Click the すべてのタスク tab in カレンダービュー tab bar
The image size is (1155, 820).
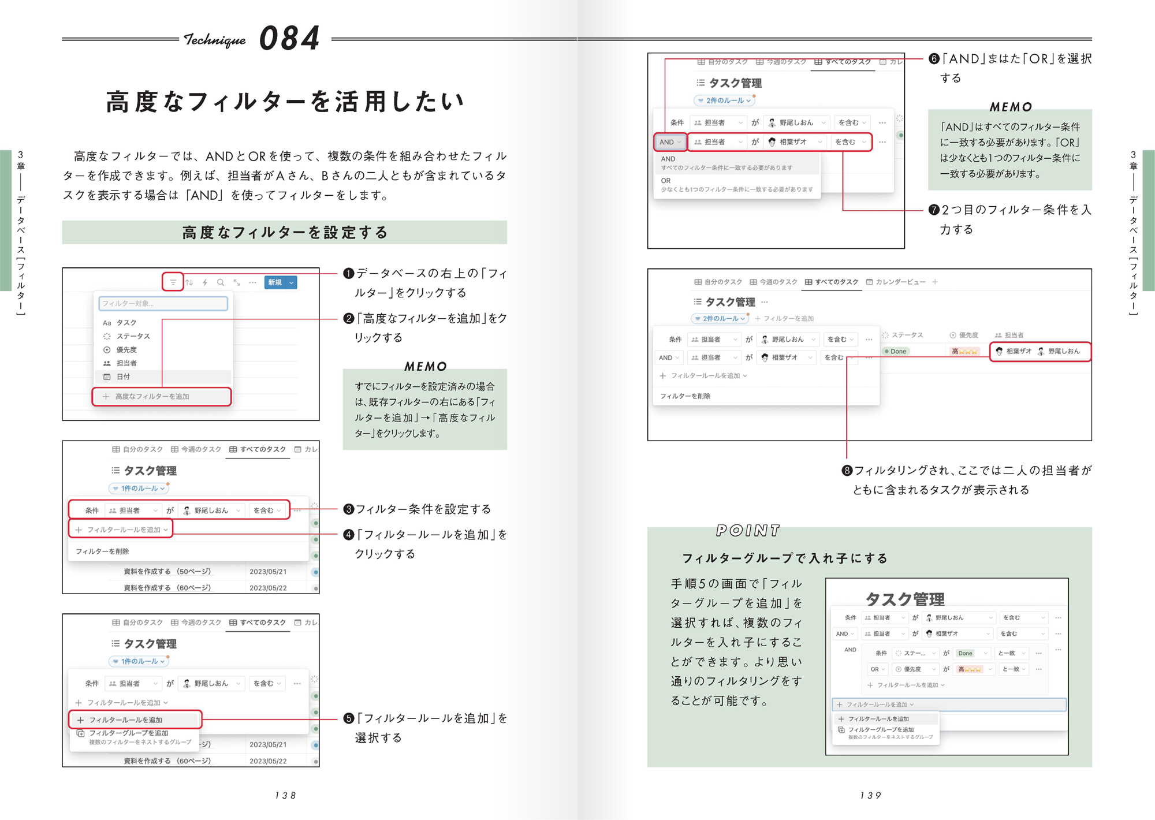[x=832, y=282]
